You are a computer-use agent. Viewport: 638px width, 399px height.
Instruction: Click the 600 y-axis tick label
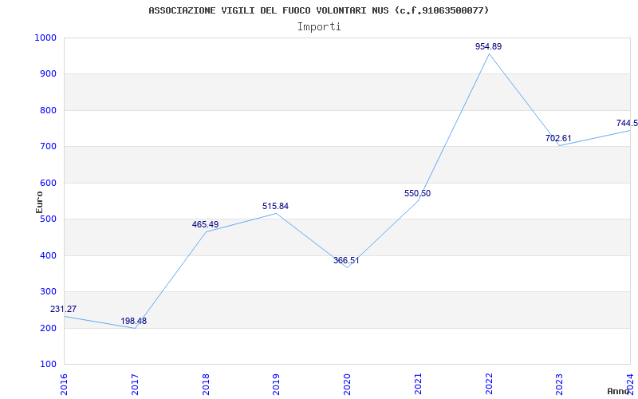(x=48, y=183)
